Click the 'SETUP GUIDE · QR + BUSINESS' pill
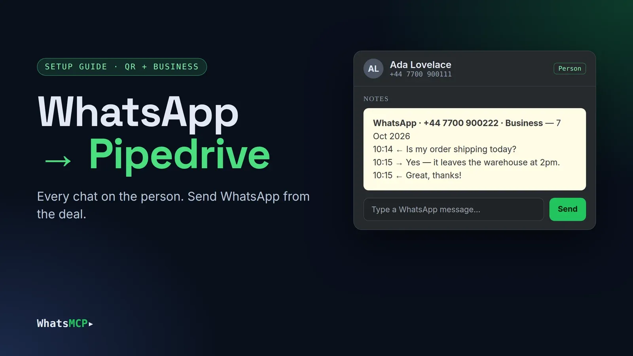This screenshot has height=356, width=633. tap(122, 67)
